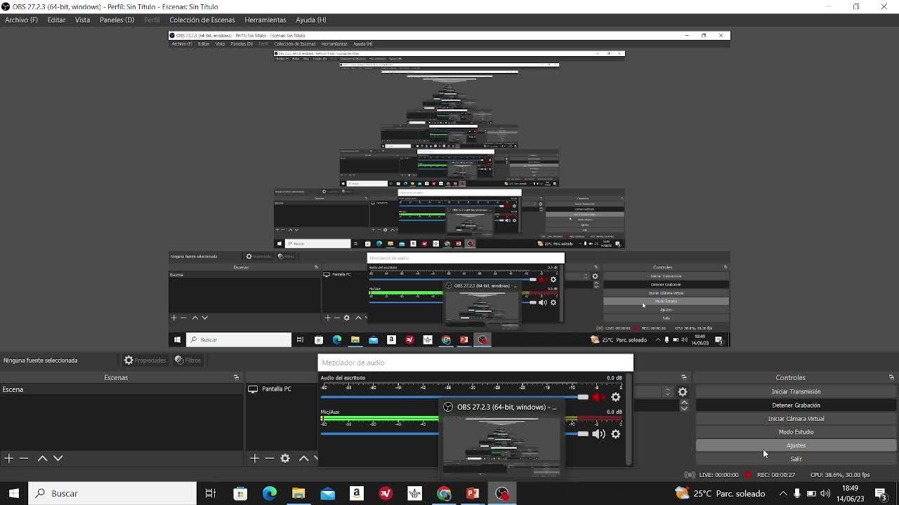The image size is (899, 505).
Task: Move source up in sources list
Action: point(303,458)
